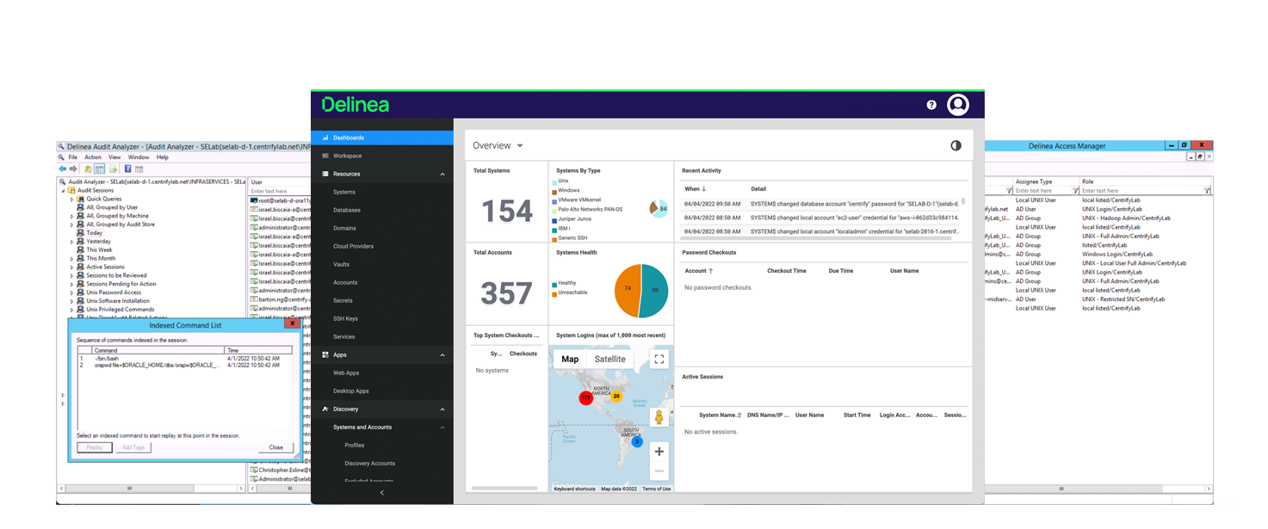Click teal Healthy slice of pie chart
The image size is (1268, 529).
[656, 291]
